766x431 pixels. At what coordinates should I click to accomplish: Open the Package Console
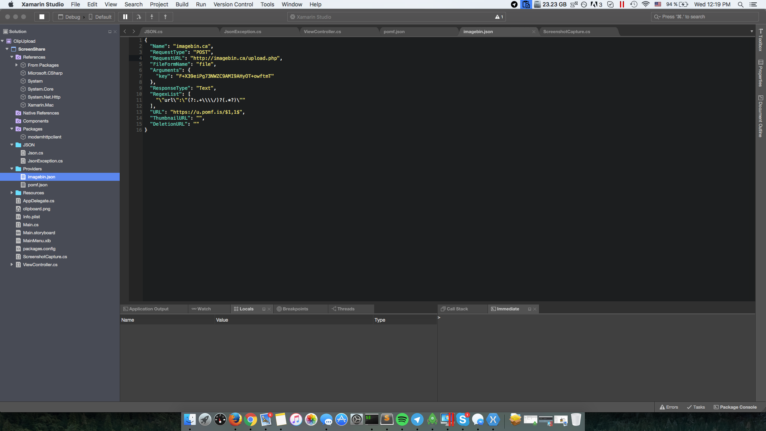point(735,407)
